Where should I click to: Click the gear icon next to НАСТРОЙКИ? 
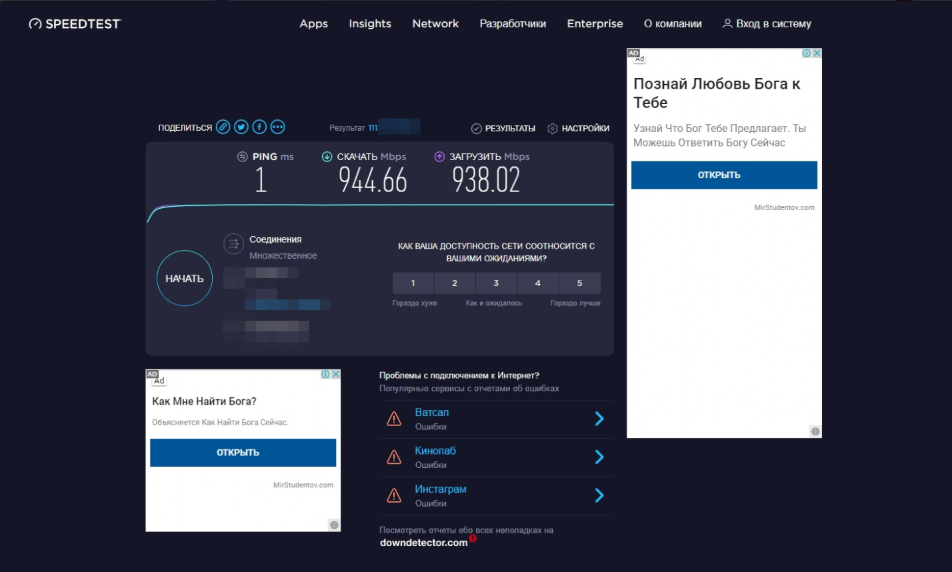click(x=553, y=129)
